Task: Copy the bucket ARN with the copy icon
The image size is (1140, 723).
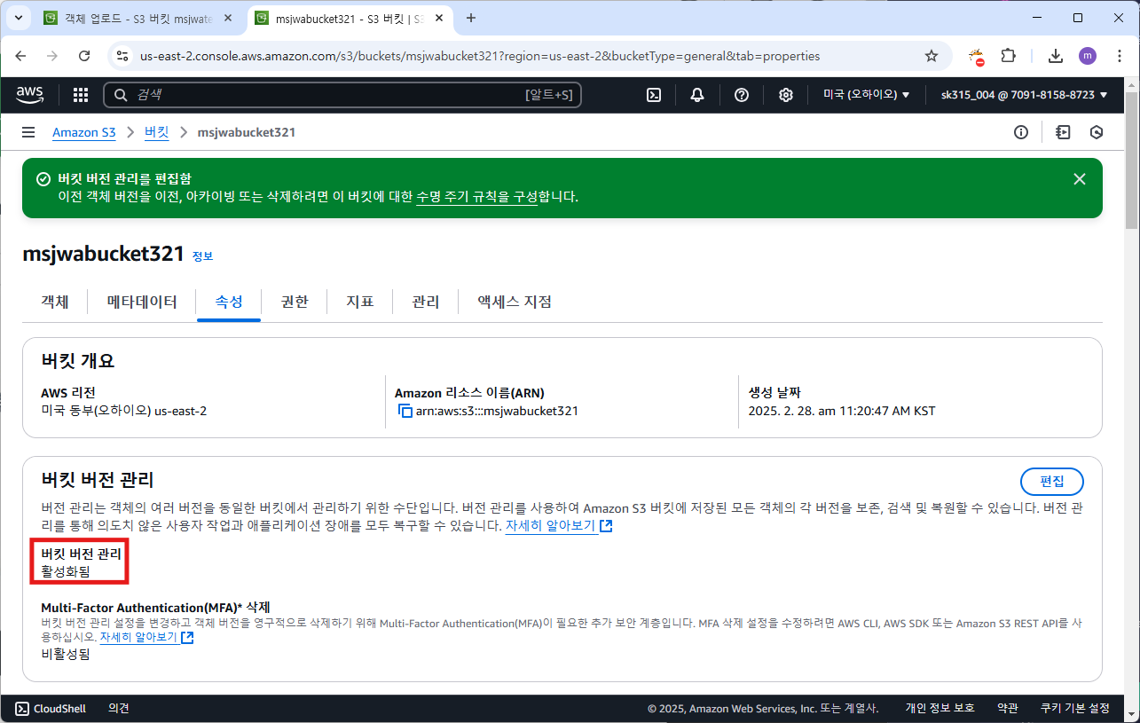Action: [405, 411]
